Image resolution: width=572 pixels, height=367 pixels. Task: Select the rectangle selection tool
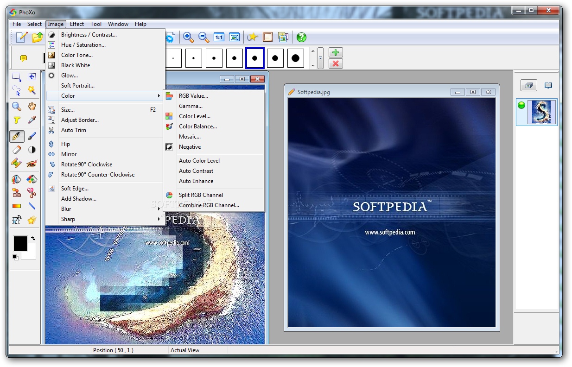[17, 77]
